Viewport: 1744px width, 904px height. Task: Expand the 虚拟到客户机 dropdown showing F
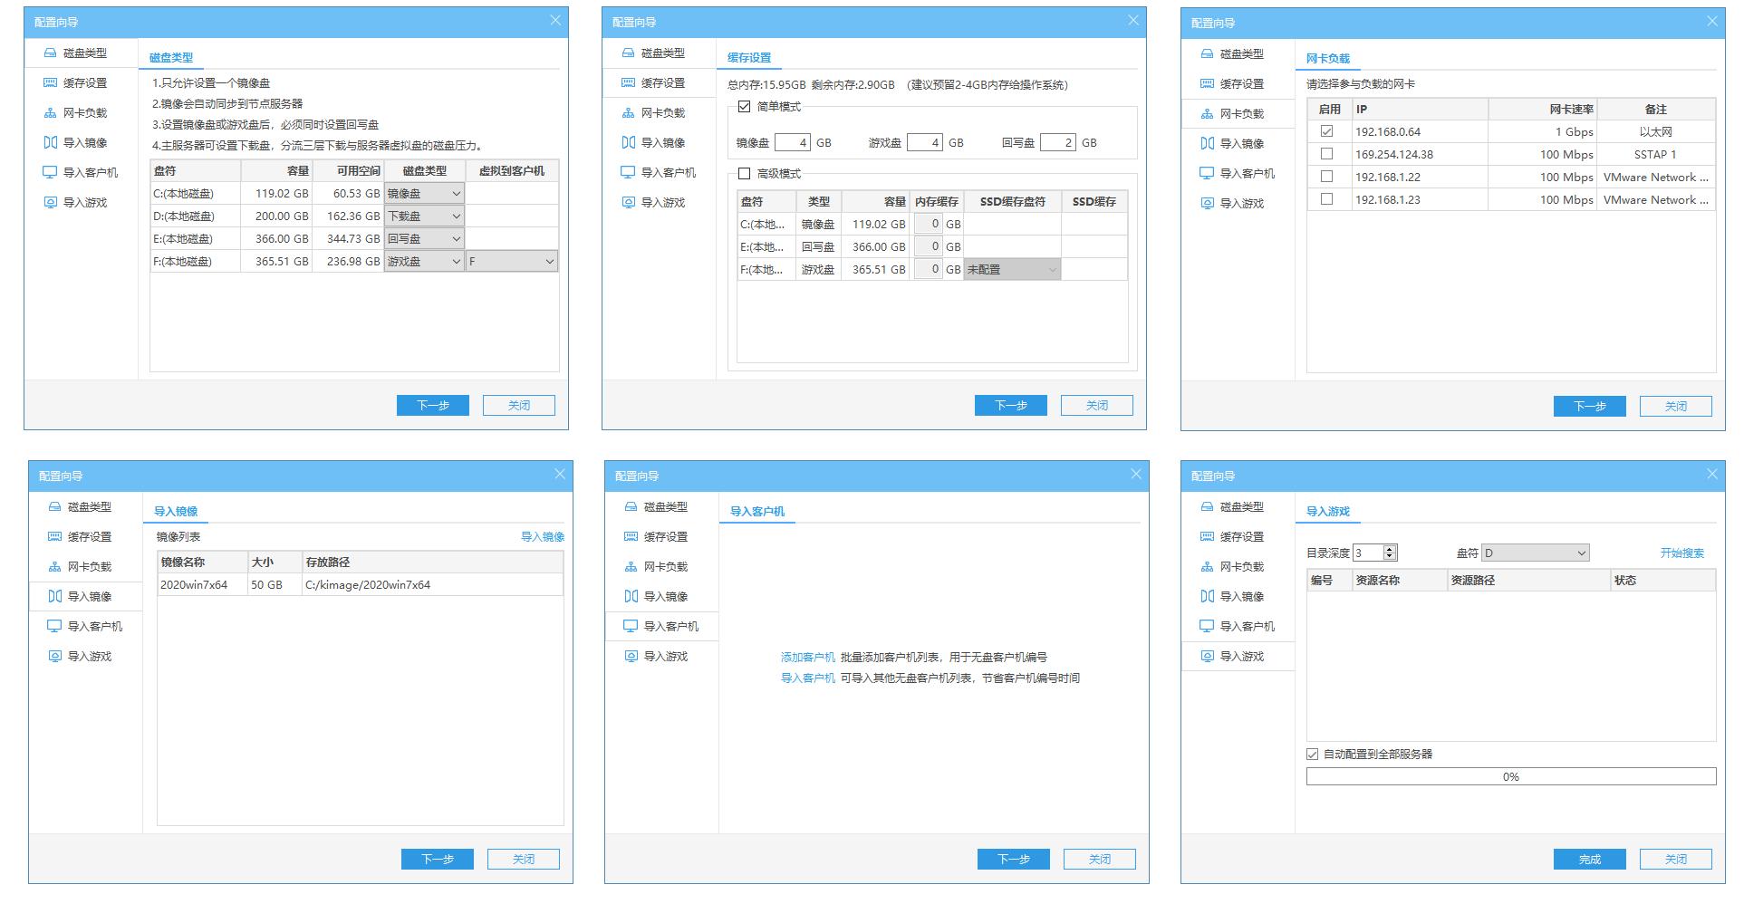point(512,262)
